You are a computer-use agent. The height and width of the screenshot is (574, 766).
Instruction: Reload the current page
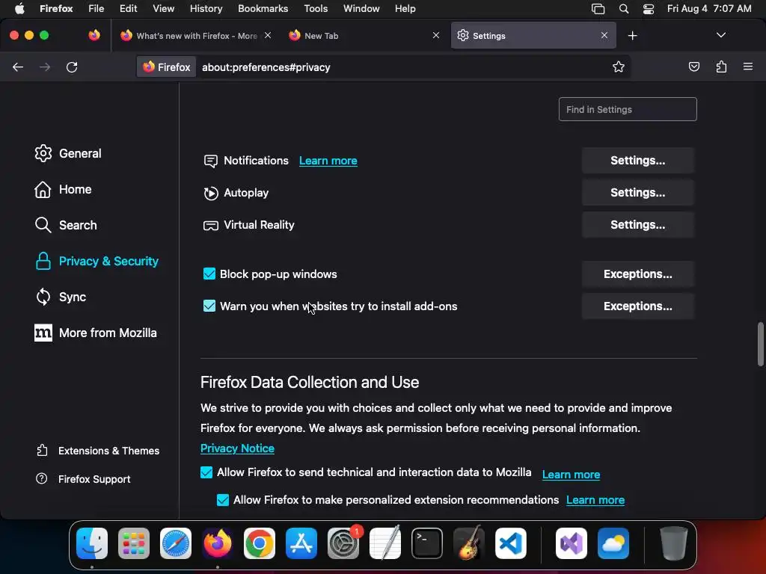(x=72, y=67)
